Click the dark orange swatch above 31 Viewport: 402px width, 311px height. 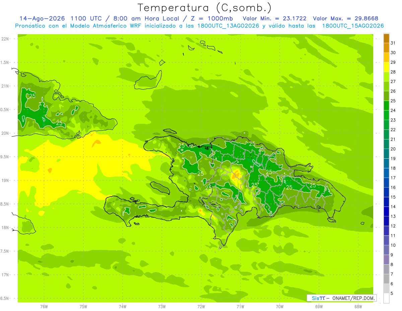[386, 38]
